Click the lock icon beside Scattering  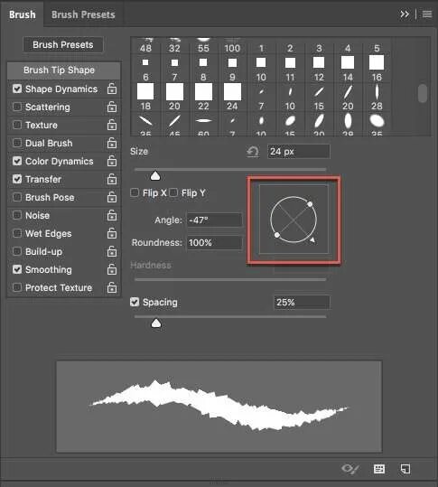coord(112,107)
